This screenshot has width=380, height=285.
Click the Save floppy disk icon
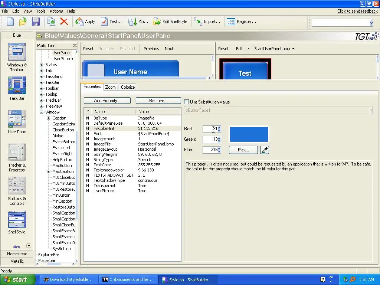(x=36, y=22)
